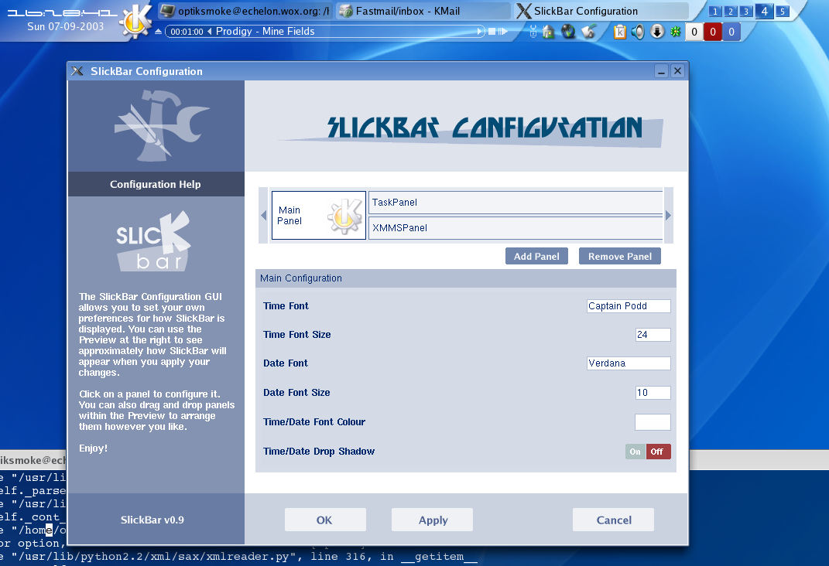Viewport: 829px width, 566px height.
Task: Select the XMMSPanel row in the preview
Action: (515, 227)
